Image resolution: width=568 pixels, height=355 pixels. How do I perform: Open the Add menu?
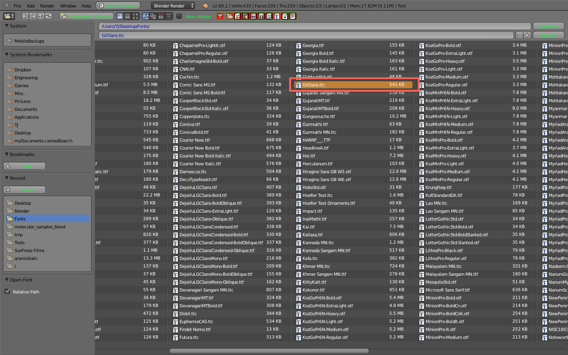tap(31, 6)
